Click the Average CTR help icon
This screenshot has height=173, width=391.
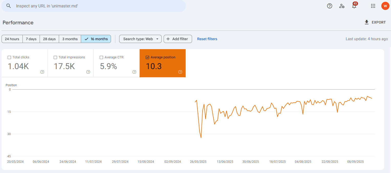pos(134,72)
